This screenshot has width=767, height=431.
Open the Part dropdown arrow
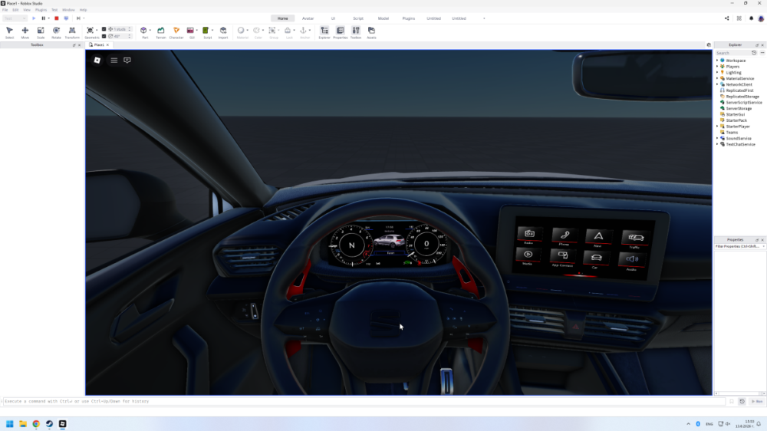tap(150, 31)
